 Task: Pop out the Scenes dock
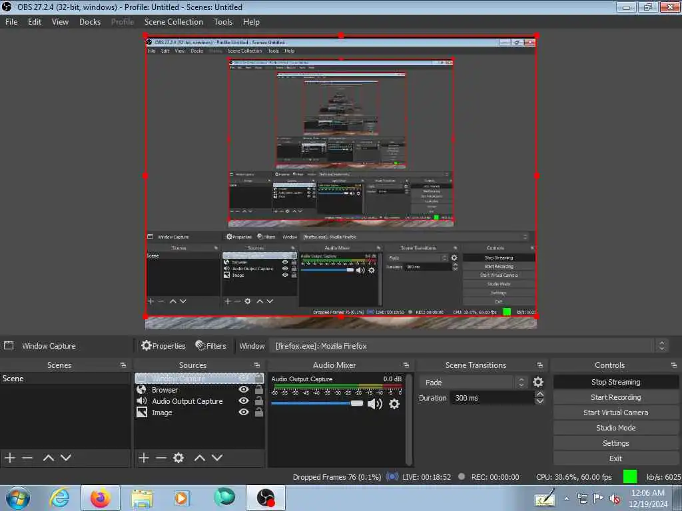pos(123,365)
